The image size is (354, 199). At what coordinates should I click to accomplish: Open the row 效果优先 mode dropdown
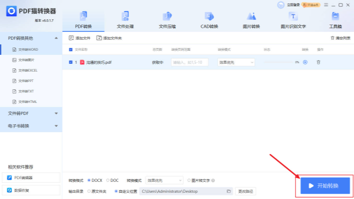click(236, 62)
